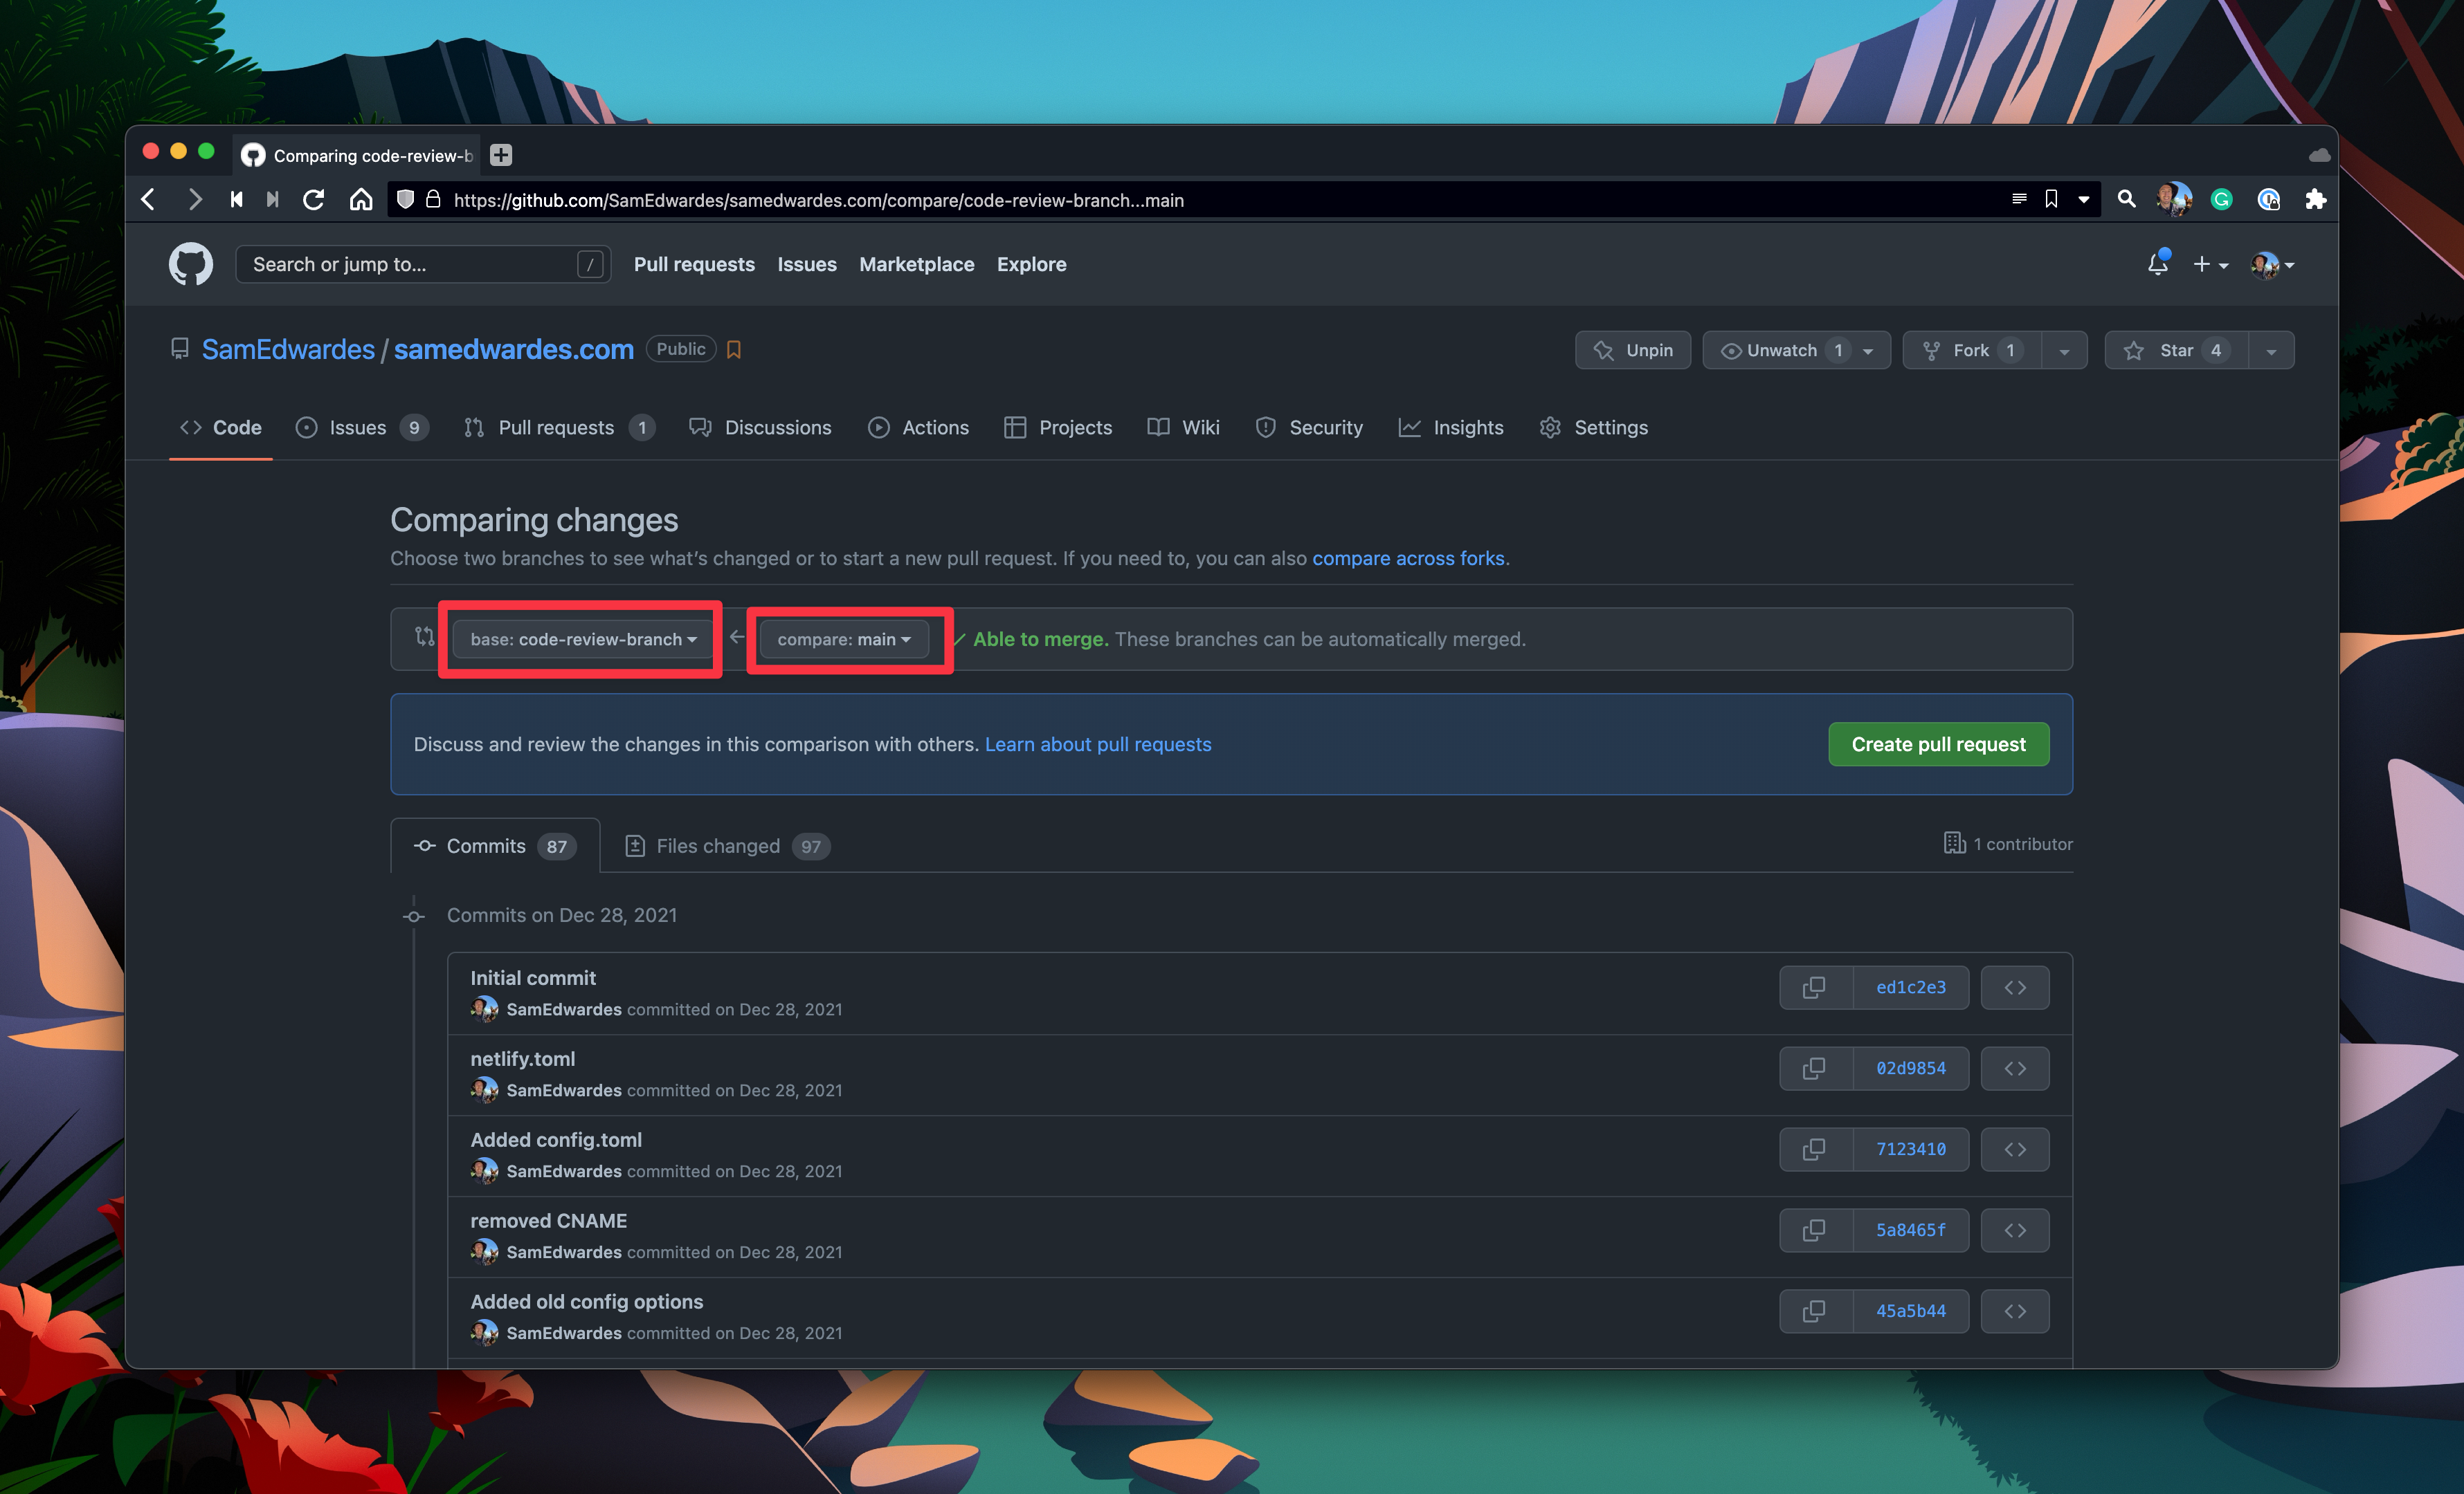
Task: Star the repository
Action: [x=2177, y=351]
